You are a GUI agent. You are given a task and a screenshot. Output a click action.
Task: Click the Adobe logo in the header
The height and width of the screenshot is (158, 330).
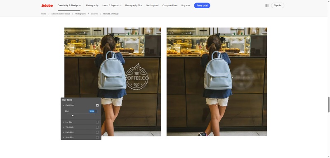(47, 5)
